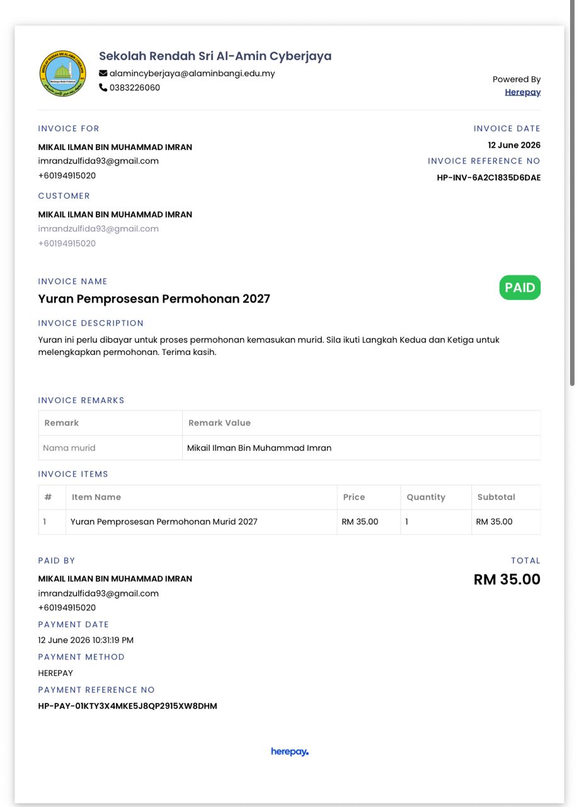Click the school email alamincyberjaya@alaminbangi.edu.my
579x807 pixels.
click(x=192, y=73)
